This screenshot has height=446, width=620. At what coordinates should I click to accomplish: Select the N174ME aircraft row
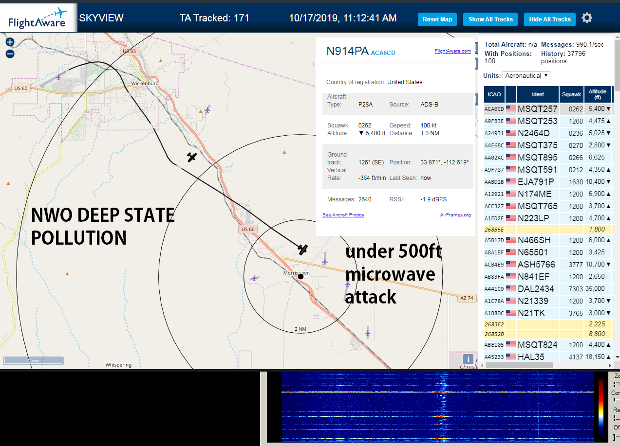click(548, 194)
